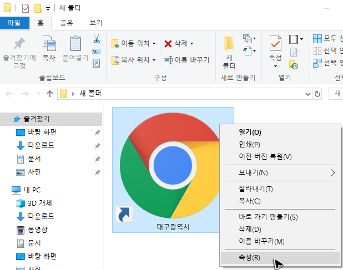Open the 파일 tab
Image resolution: width=343 pixels, height=270 pixels.
coord(14,23)
